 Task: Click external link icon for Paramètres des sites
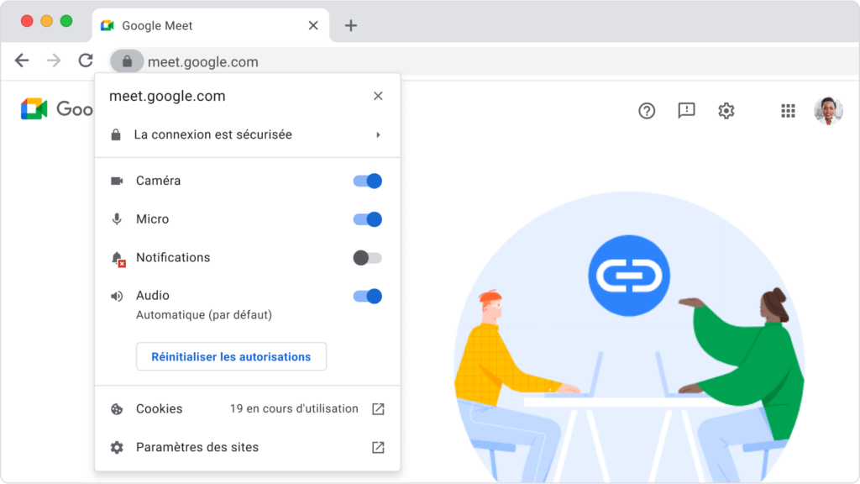[x=378, y=447]
